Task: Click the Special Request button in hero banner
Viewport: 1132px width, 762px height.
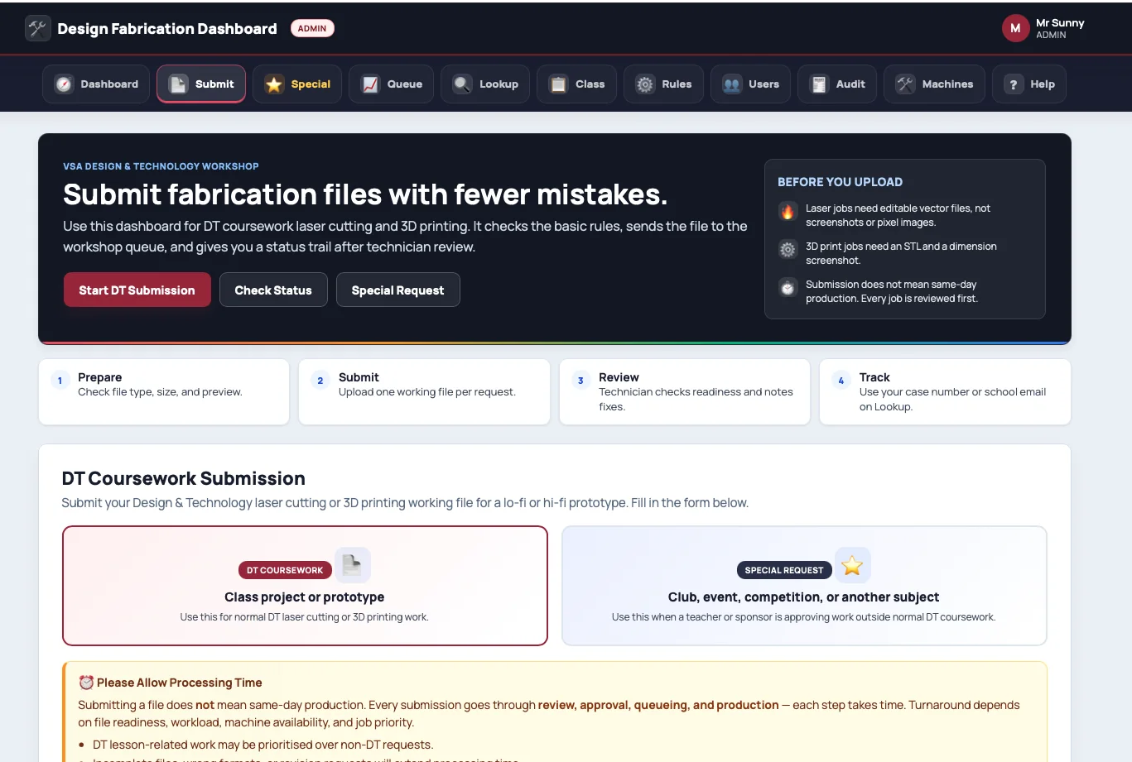Action: click(397, 290)
